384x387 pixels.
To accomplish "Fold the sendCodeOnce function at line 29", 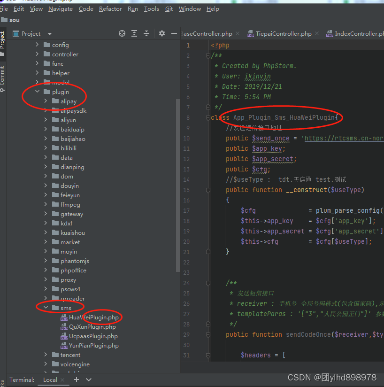I will pos(208,335).
